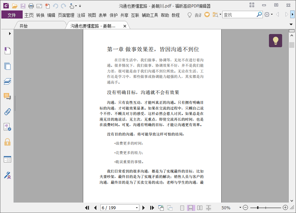Open the certificate pen panel at sidebar bottom
Screen dimensions: 296x213
coord(7,175)
